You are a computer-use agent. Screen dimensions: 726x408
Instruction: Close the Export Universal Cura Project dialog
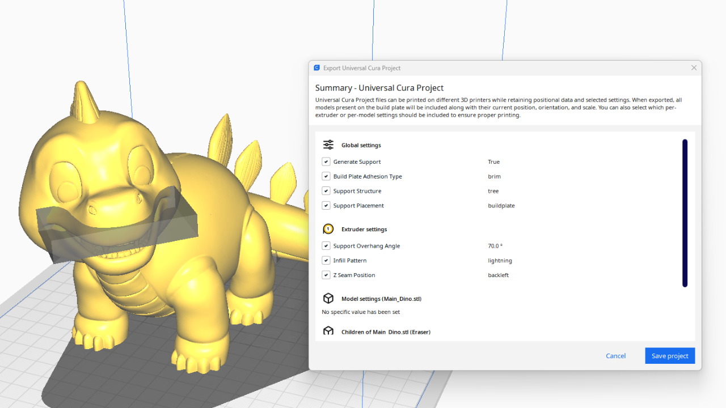[694, 67]
